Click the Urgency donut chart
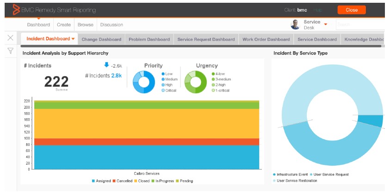 point(196,82)
